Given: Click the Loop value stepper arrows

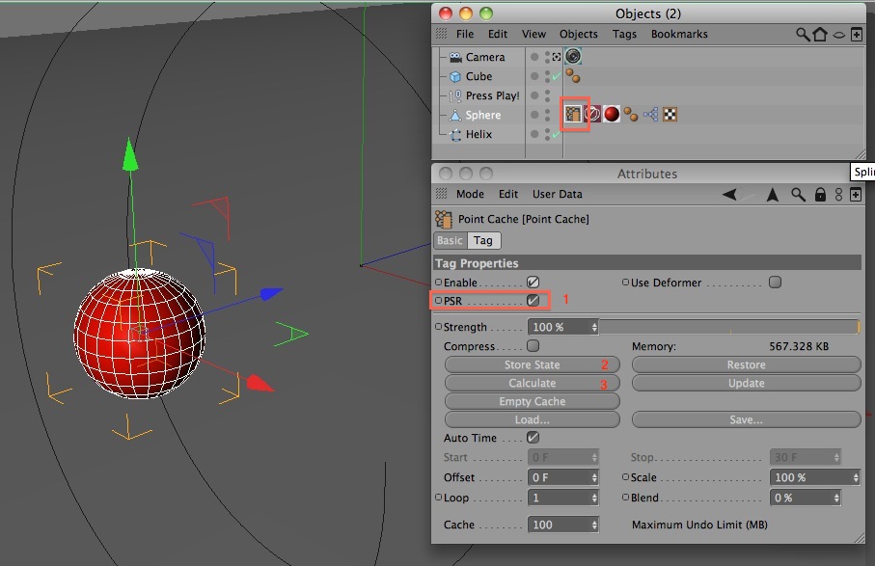Looking at the screenshot, I should click(594, 498).
